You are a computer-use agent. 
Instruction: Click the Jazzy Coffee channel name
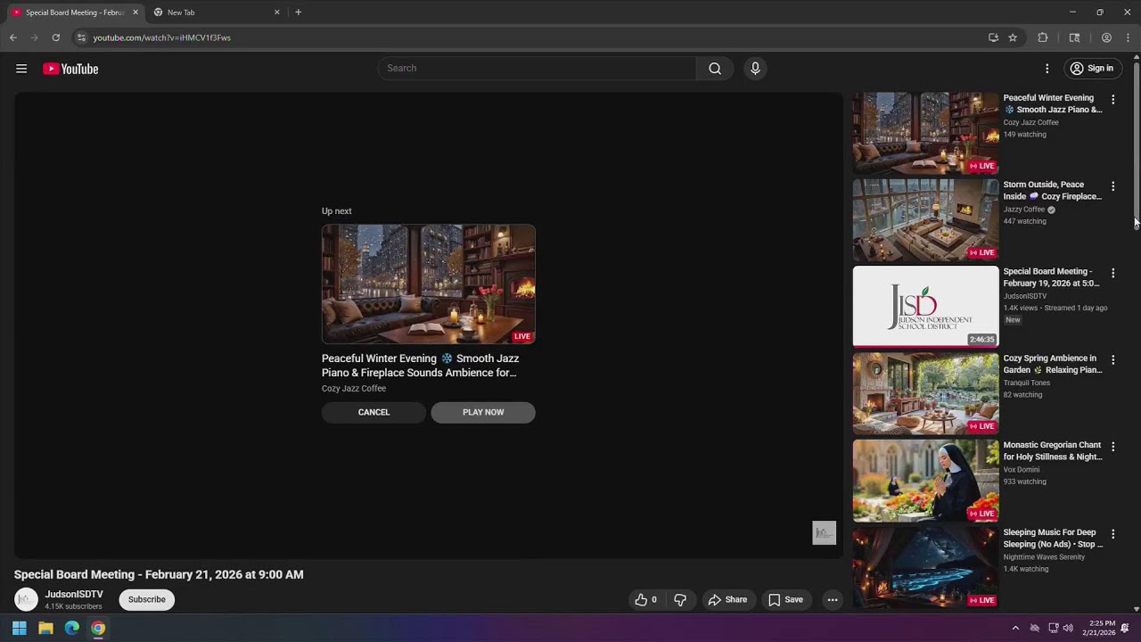[x=1024, y=210]
